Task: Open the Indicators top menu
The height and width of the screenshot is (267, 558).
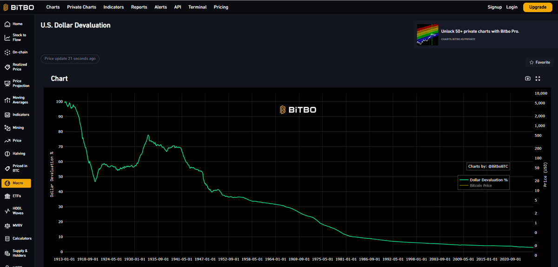Action: [113, 7]
